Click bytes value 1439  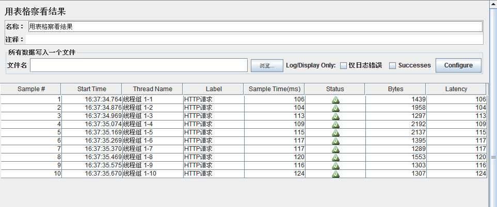point(419,99)
